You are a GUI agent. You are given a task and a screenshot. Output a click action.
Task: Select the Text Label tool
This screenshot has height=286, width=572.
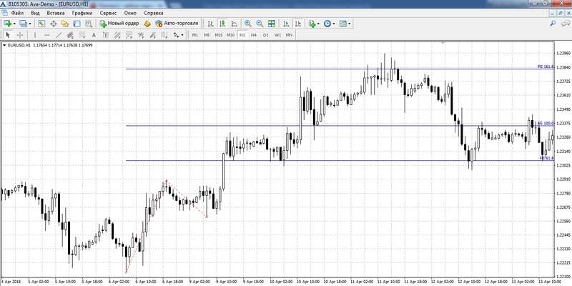coord(105,35)
